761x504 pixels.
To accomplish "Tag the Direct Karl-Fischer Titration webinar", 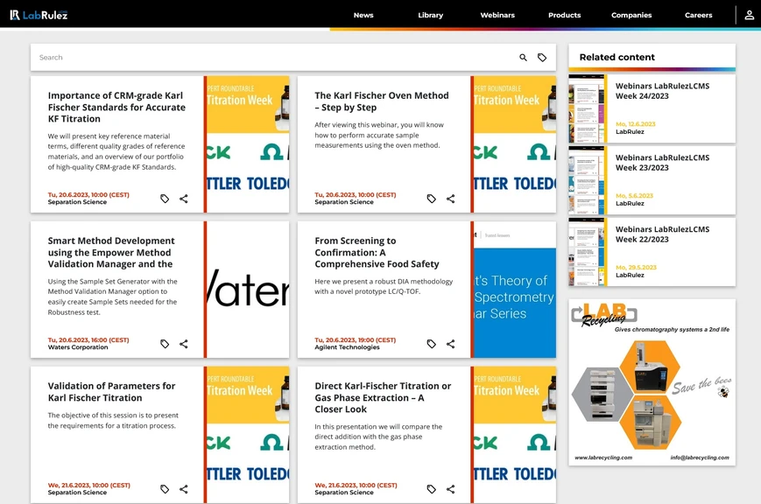I will [431, 489].
